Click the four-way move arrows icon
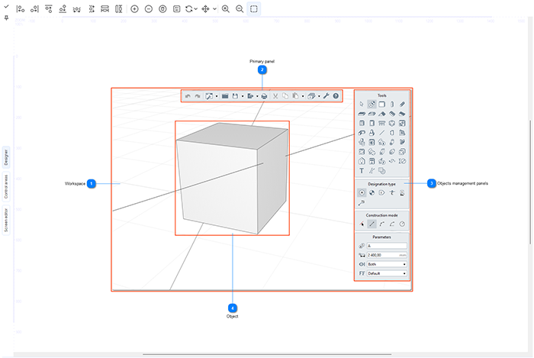 point(205,9)
